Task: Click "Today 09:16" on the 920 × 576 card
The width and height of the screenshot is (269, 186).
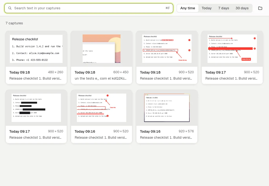Action: click(x=150, y=131)
